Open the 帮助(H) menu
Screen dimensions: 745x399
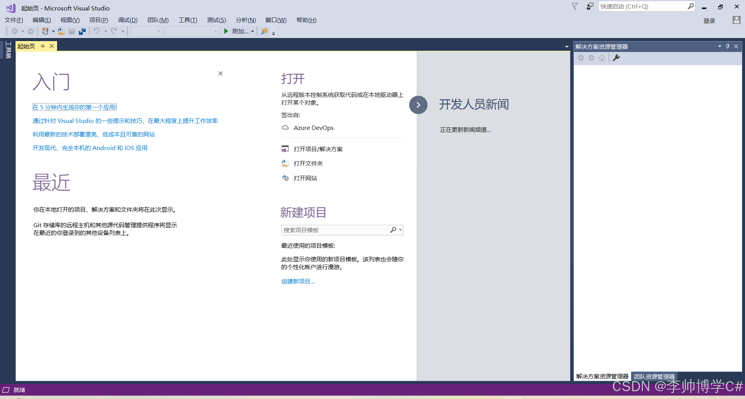(x=306, y=20)
